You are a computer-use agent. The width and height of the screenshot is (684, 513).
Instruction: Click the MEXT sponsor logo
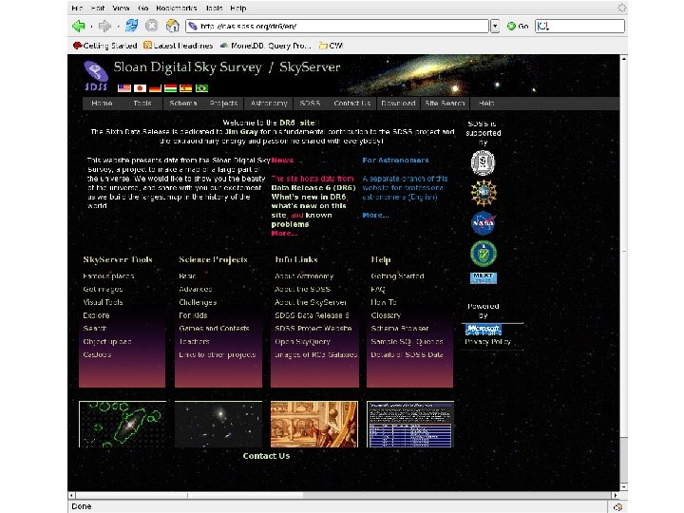point(484,277)
